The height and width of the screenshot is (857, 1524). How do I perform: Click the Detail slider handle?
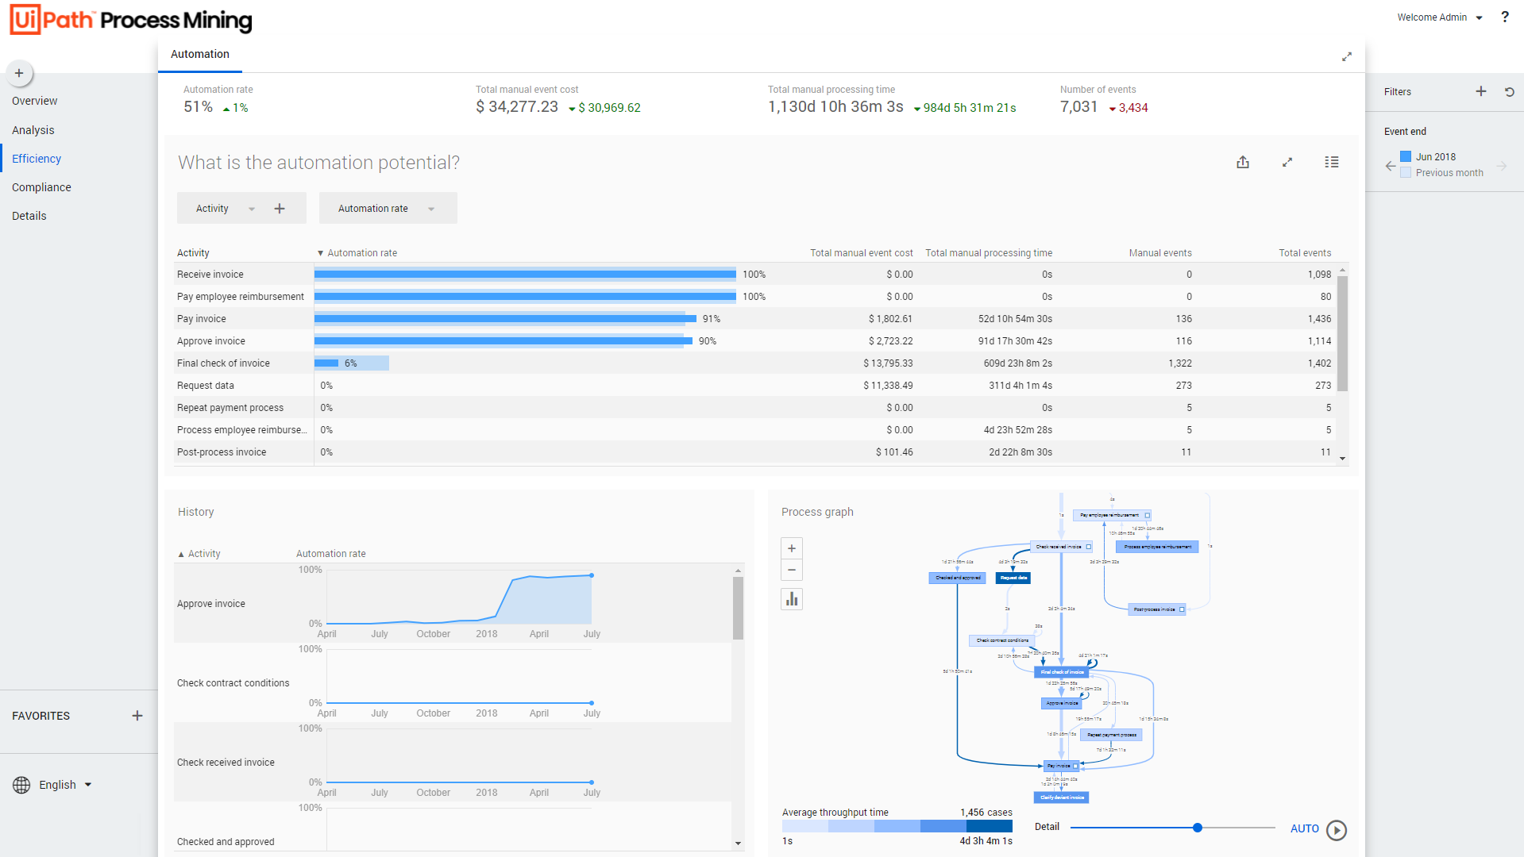(1198, 828)
